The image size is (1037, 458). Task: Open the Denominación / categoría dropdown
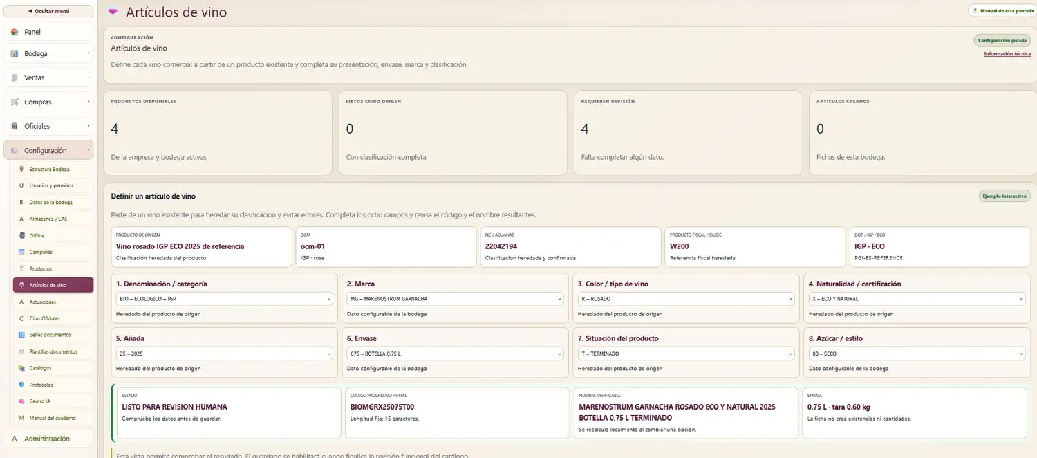coord(225,299)
